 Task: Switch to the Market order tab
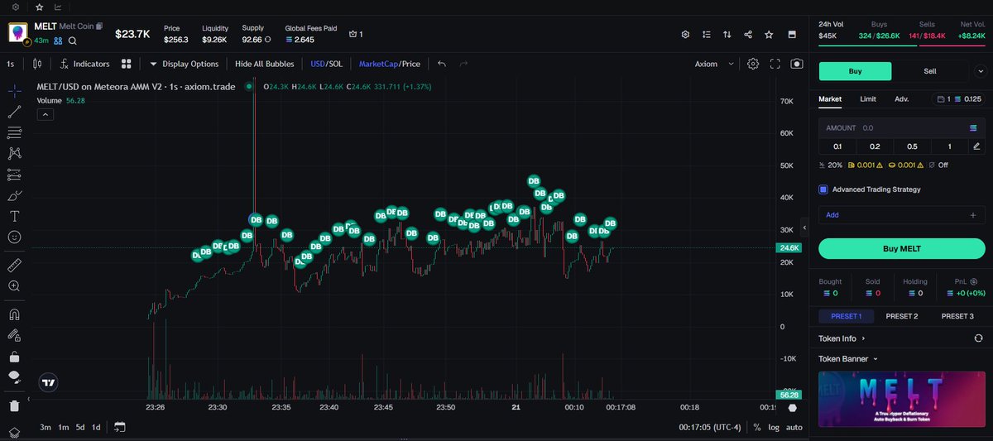coord(830,99)
